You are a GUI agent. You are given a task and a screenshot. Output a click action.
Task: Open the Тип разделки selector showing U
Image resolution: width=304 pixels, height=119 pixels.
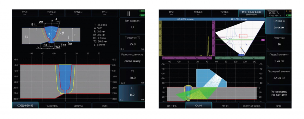[x=132, y=25]
